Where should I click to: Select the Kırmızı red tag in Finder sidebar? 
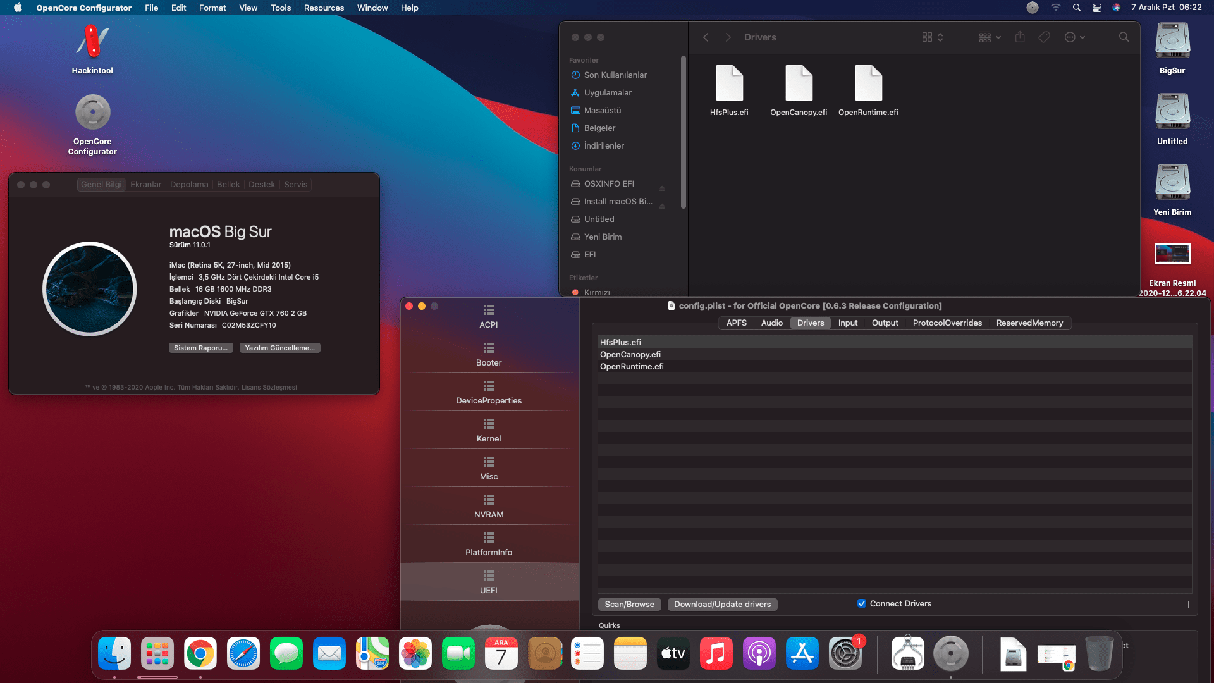[592, 292]
